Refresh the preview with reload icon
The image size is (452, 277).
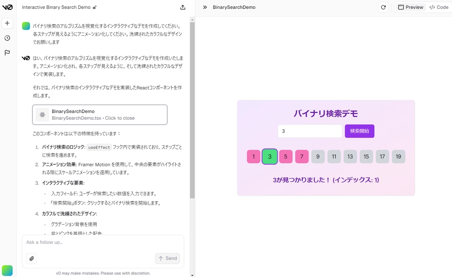click(383, 7)
